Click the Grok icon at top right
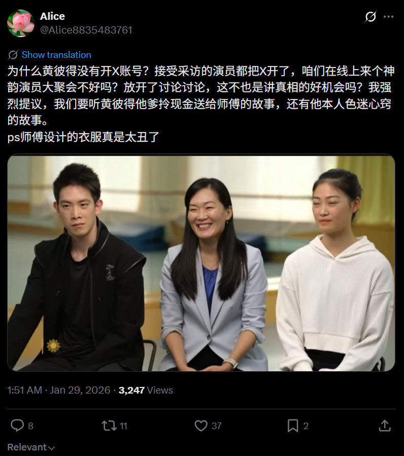Image resolution: width=404 pixels, height=456 pixels. tap(371, 17)
